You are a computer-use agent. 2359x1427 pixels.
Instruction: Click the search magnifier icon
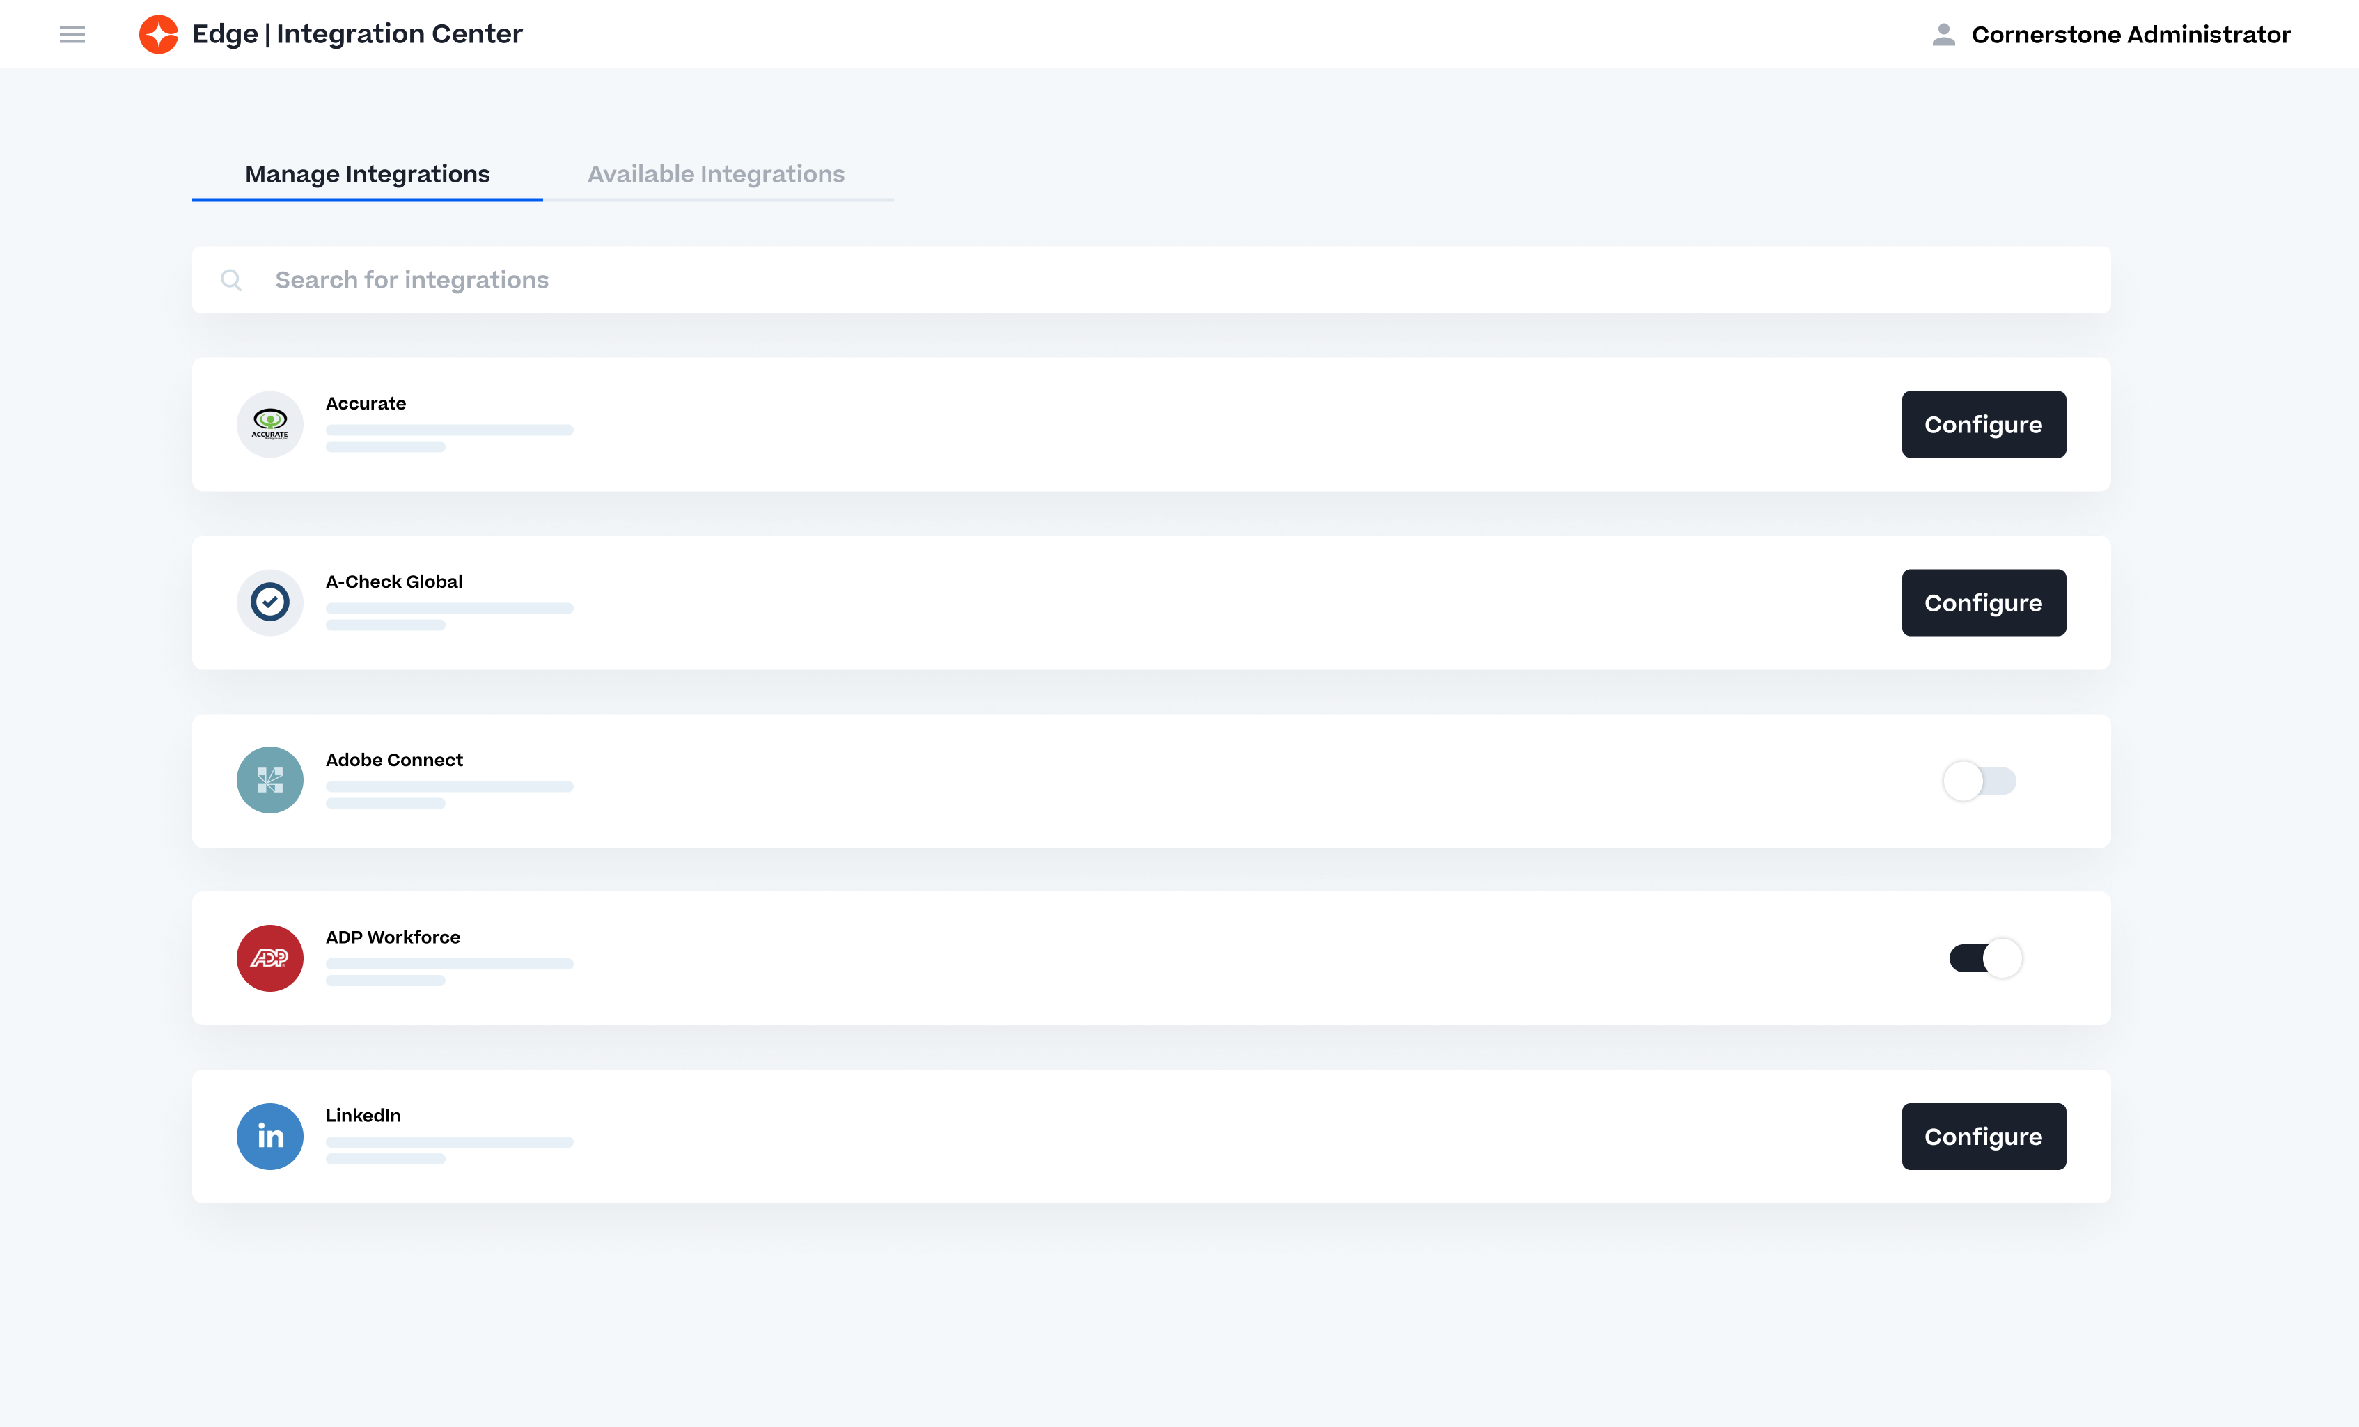click(x=230, y=280)
